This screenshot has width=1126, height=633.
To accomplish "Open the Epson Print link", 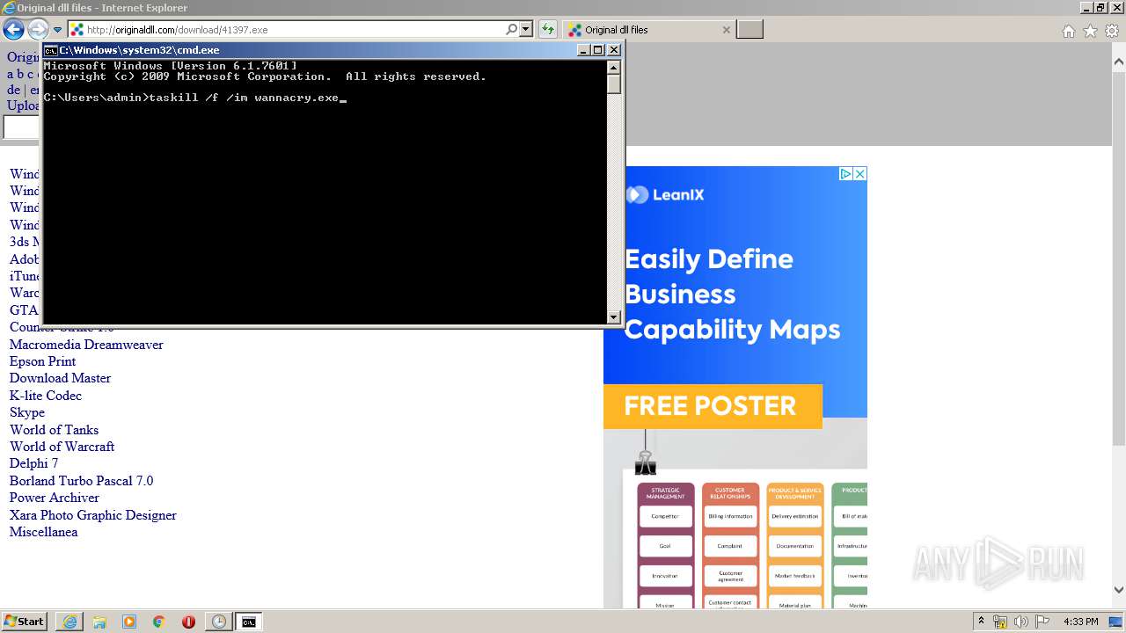I will tap(42, 361).
